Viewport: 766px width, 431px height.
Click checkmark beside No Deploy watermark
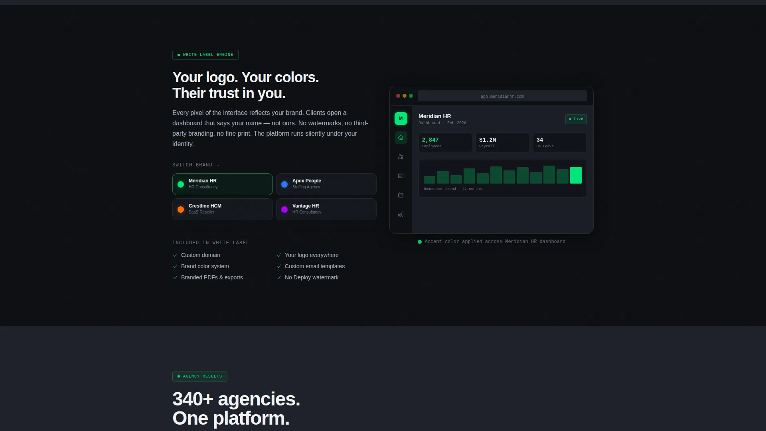click(279, 277)
